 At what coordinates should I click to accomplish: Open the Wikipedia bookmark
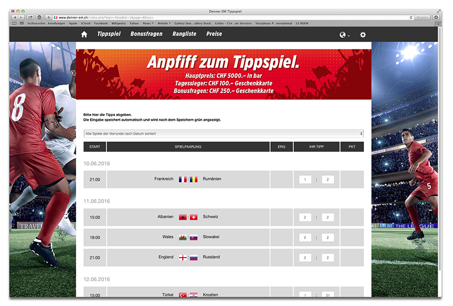click(118, 23)
